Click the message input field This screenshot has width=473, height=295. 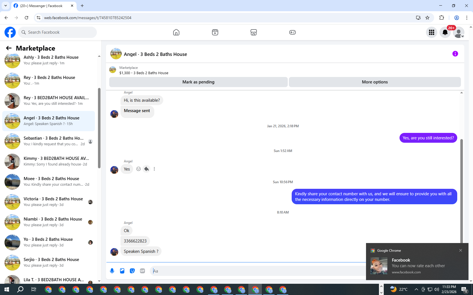(x=258, y=271)
